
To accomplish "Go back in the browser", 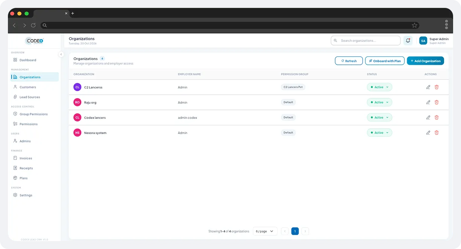I will click(14, 25).
